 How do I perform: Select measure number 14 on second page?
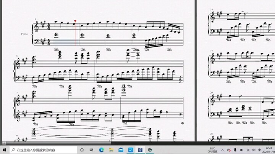pyautogui.click(x=211, y=10)
